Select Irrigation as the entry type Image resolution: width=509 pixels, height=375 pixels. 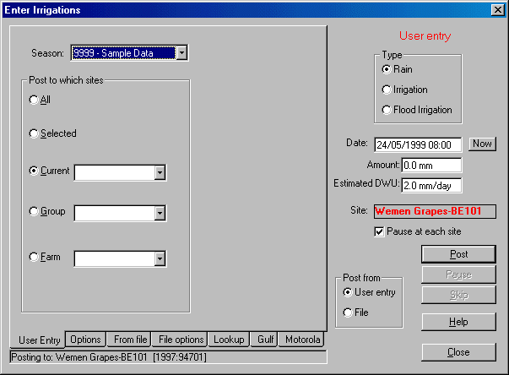click(x=387, y=90)
